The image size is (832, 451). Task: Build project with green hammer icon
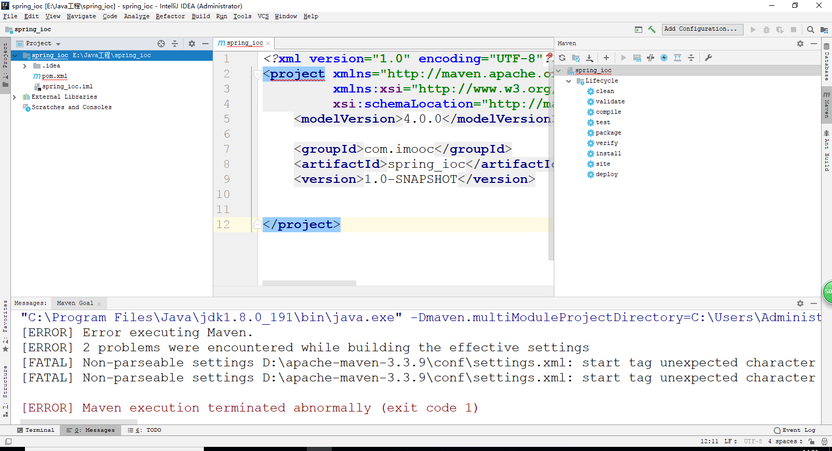[652, 30]
